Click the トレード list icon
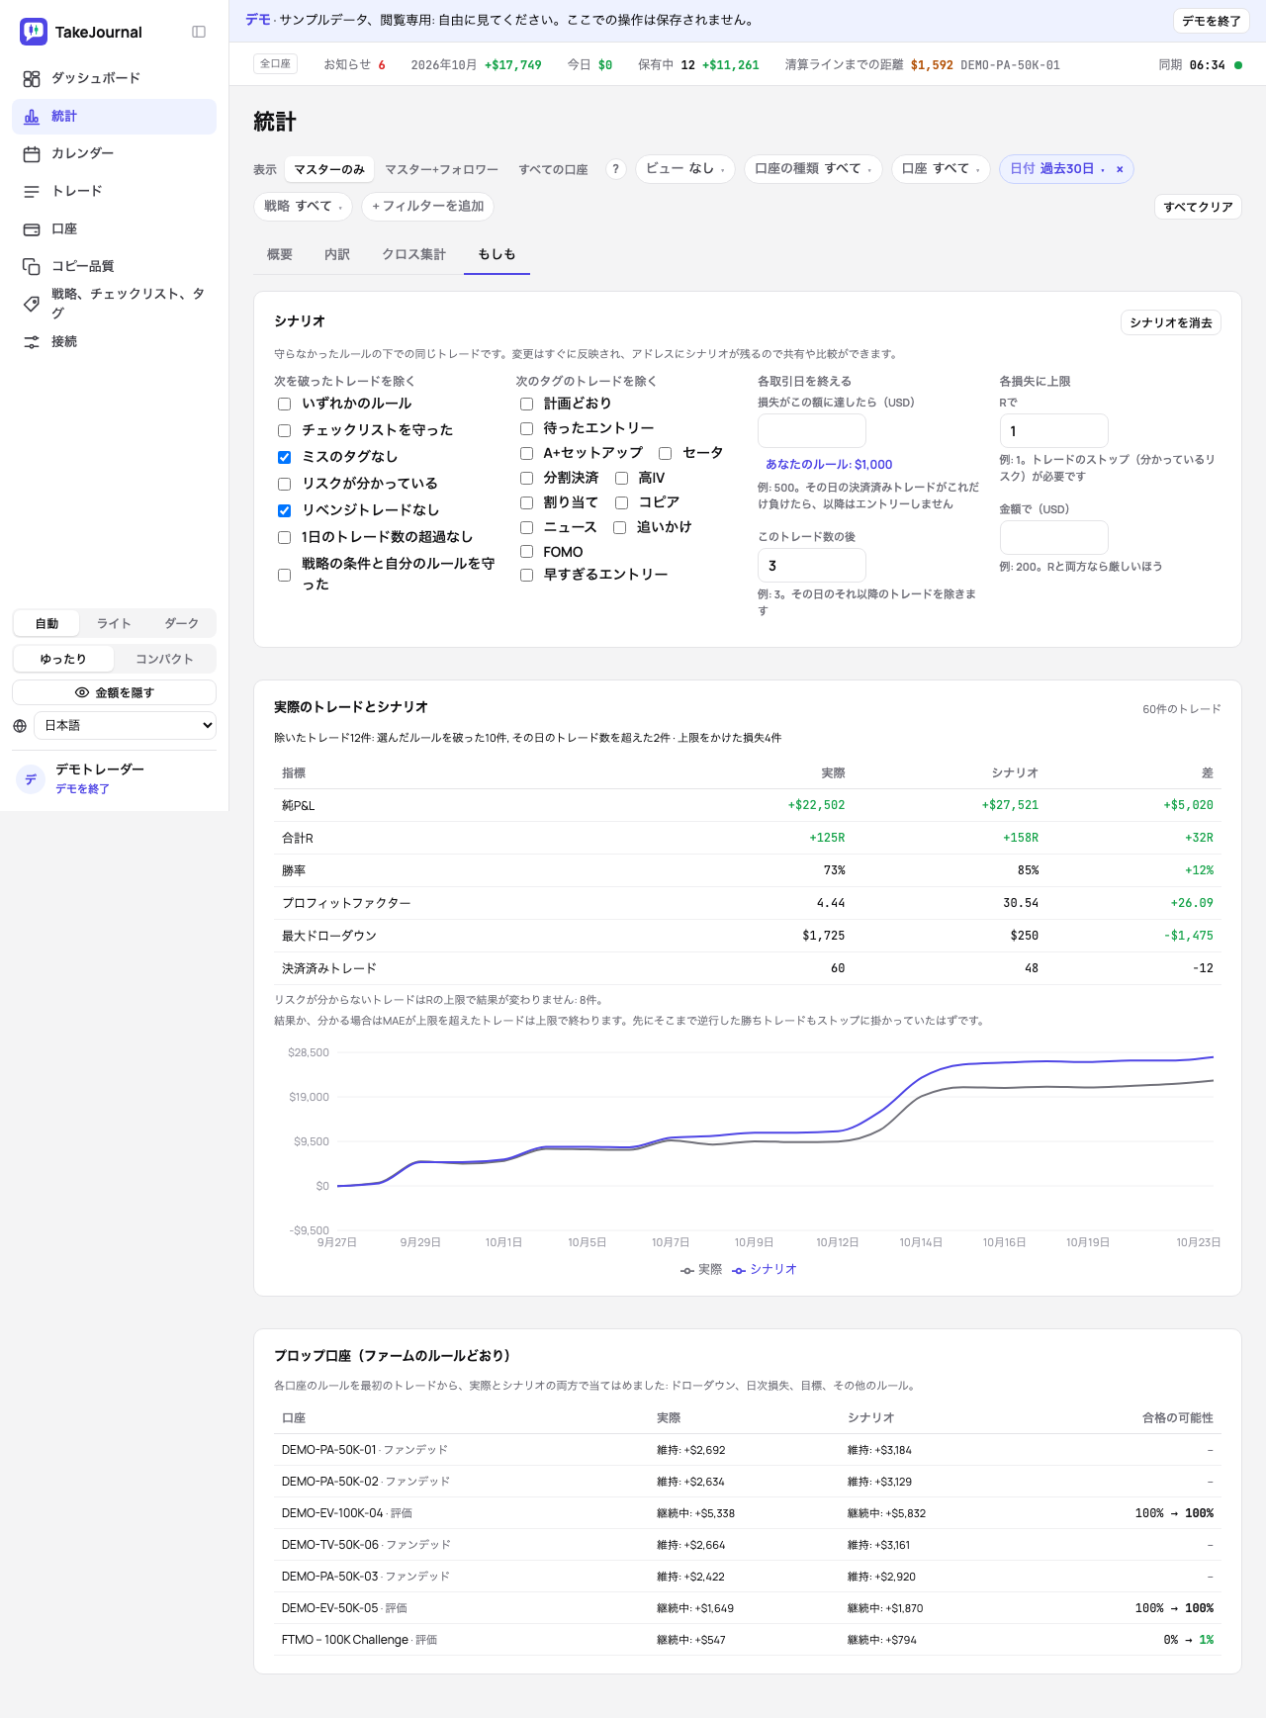1266x1718 pixels. [32, 191]
